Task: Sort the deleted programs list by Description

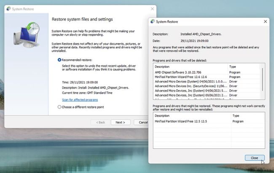Action: 190,67
